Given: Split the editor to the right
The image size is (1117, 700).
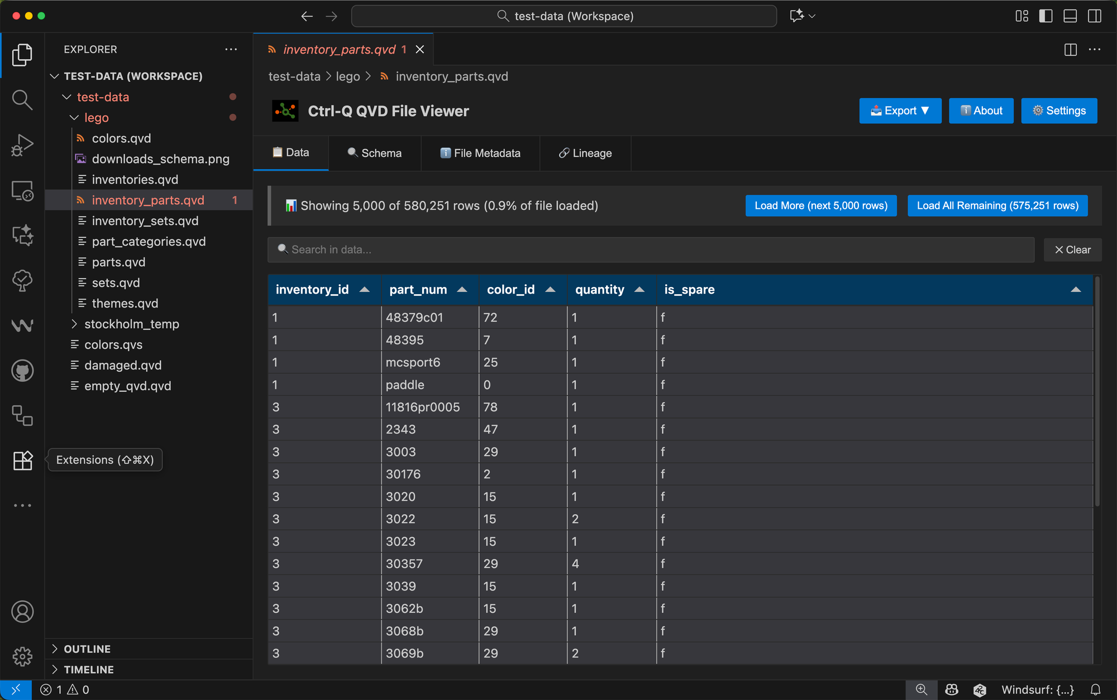Looking at the screenshot, I should (x=1070, y=50).
